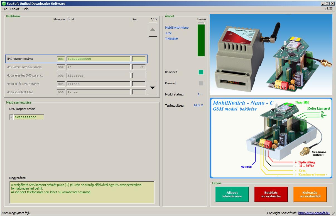Open the File menu
This screenshot has width=336, height=216.
click(x=5, y=9)
